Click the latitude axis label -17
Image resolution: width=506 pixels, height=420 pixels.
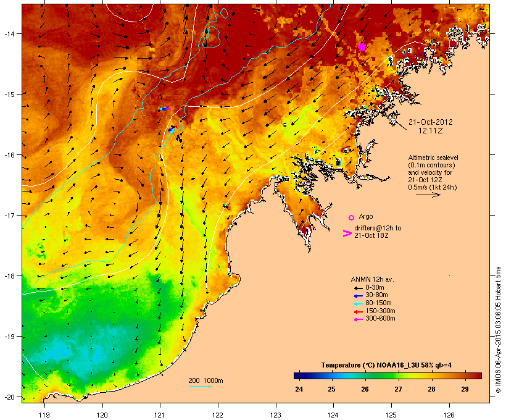[x=9, y=216]
